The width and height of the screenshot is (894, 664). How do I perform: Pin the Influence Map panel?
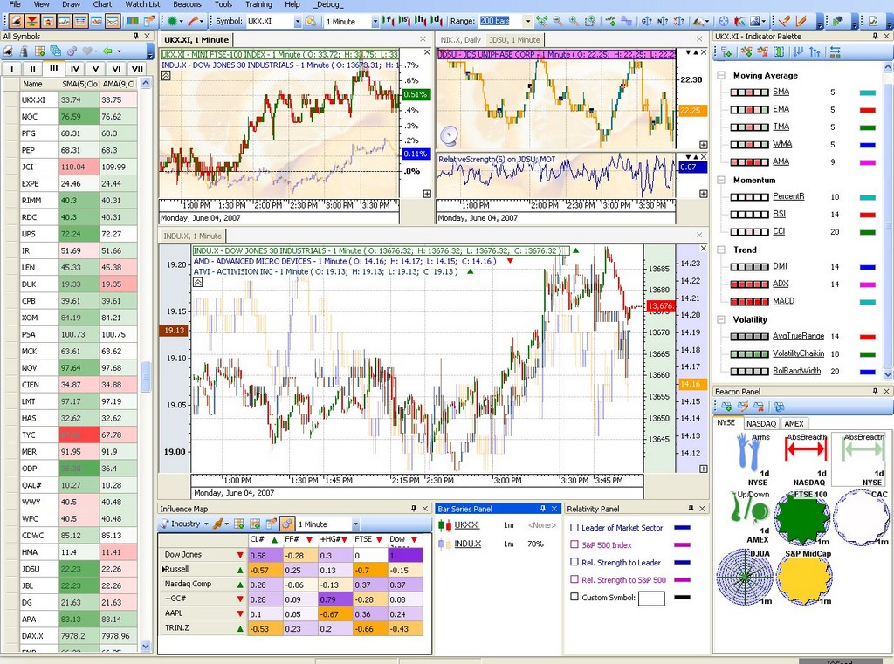pos(413,509)
